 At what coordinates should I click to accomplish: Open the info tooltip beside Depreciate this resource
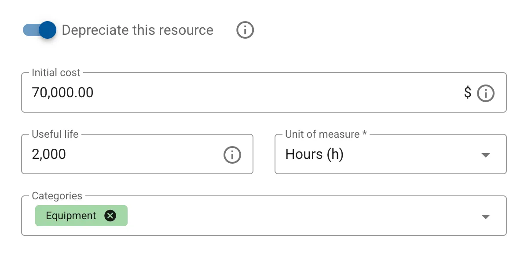(x=245, y=30)
